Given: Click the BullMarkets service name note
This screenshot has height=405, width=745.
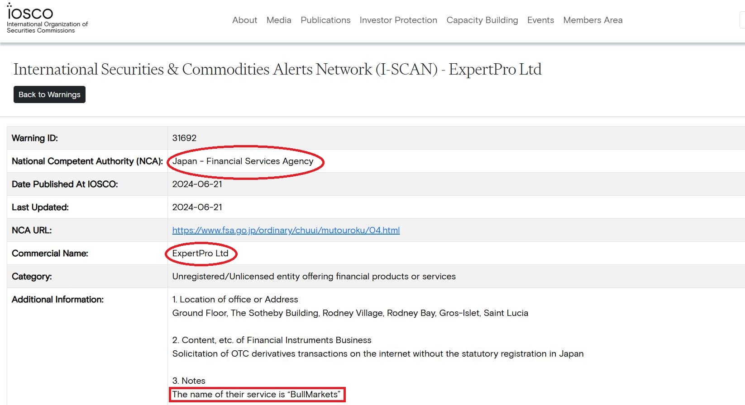Looking at the screenshot, I should [256, 395].
